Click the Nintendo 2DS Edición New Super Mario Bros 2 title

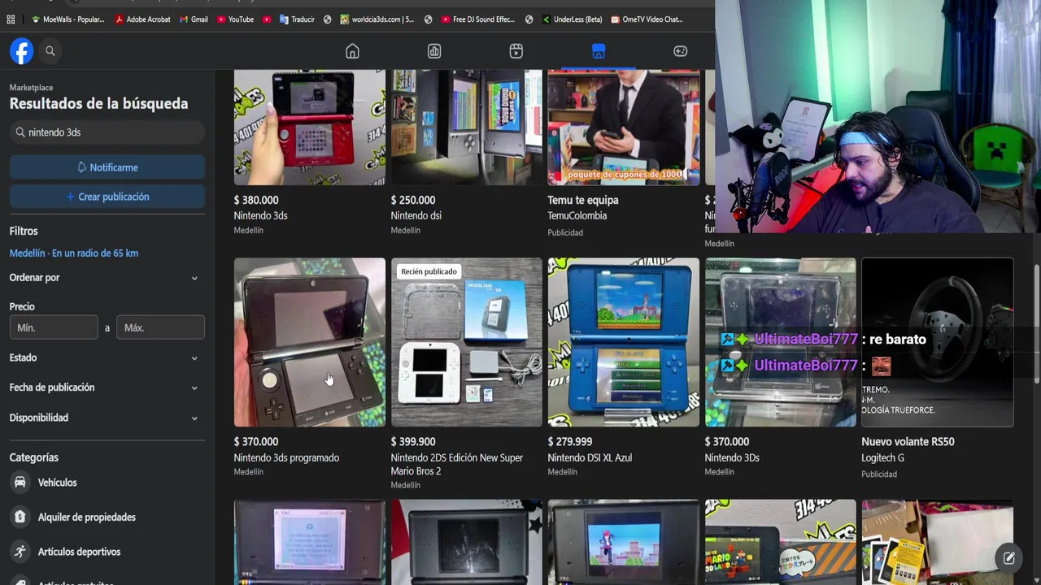click(457, 464)
